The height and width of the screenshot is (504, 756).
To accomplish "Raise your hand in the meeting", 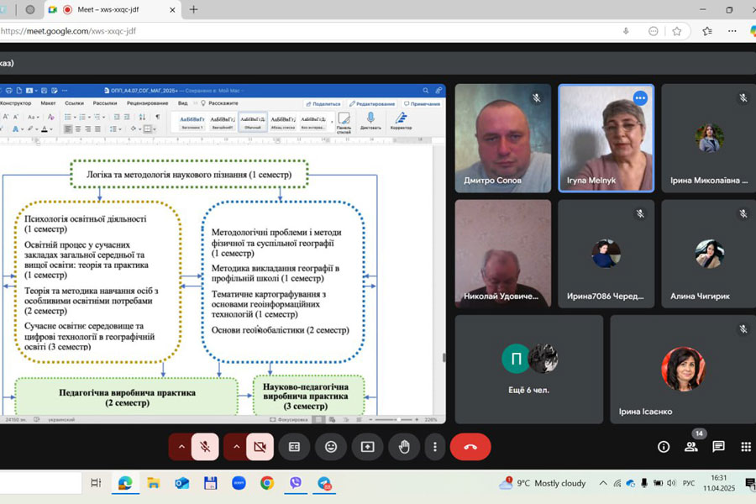I will click(404, 447).
